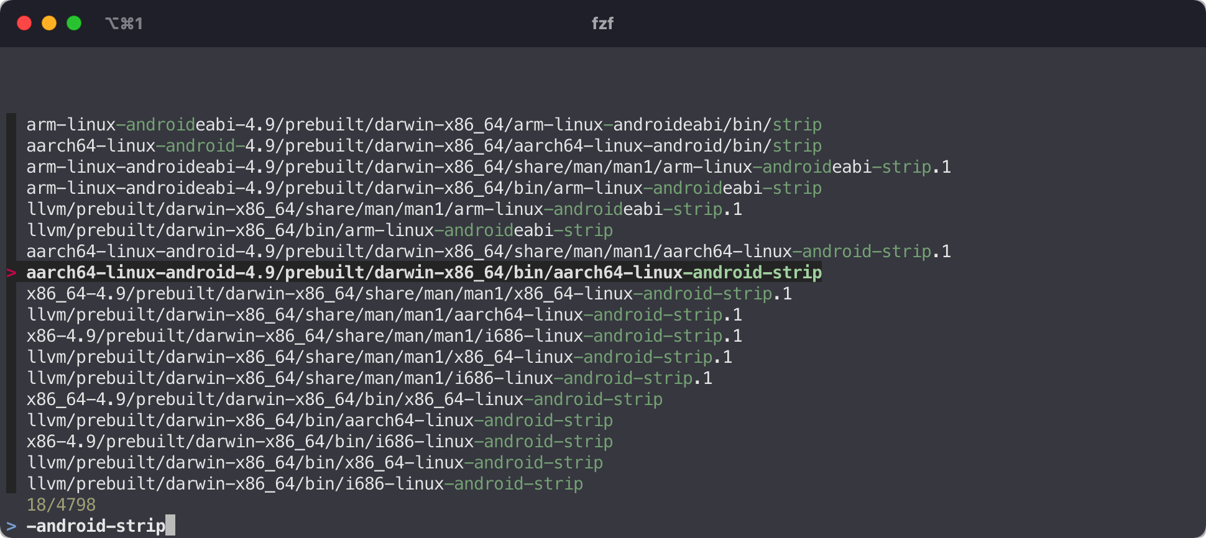Select llvm bin/i686-linux-android-strip last result
The height and width of the screenshot is (538, 1206).
click(305, 484)
